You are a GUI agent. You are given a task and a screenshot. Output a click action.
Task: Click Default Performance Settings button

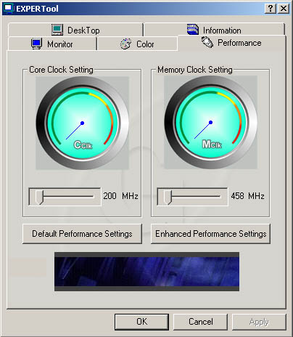click(x=82, y=234)
